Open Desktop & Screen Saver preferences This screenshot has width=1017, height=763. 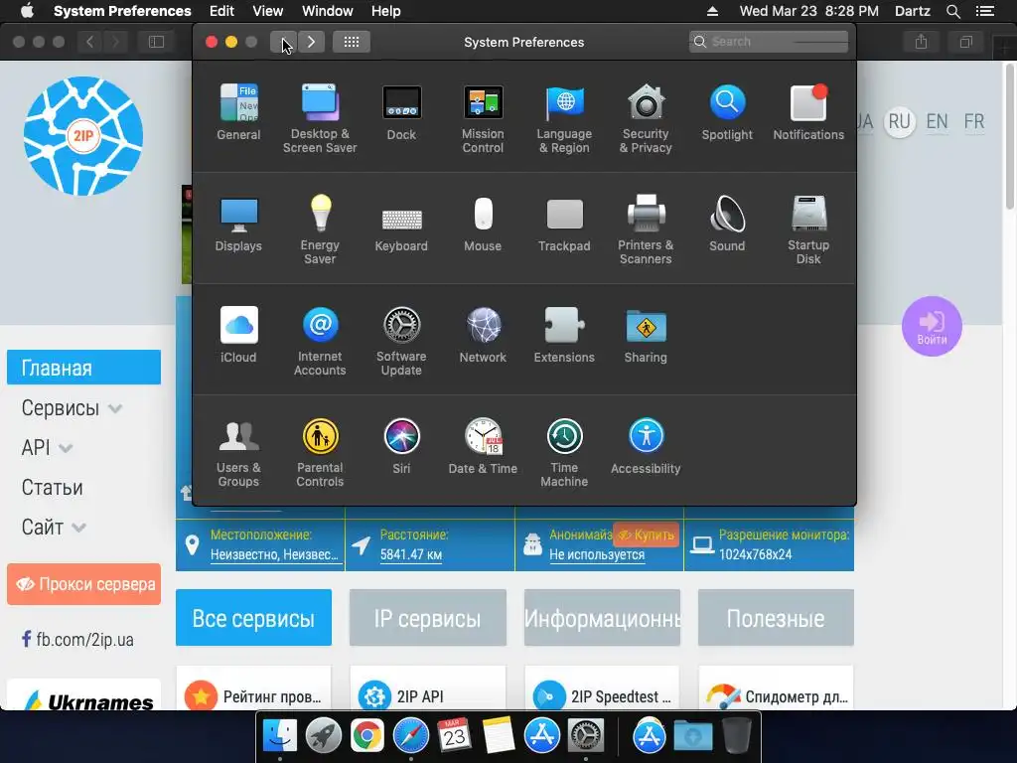[320, 119]
